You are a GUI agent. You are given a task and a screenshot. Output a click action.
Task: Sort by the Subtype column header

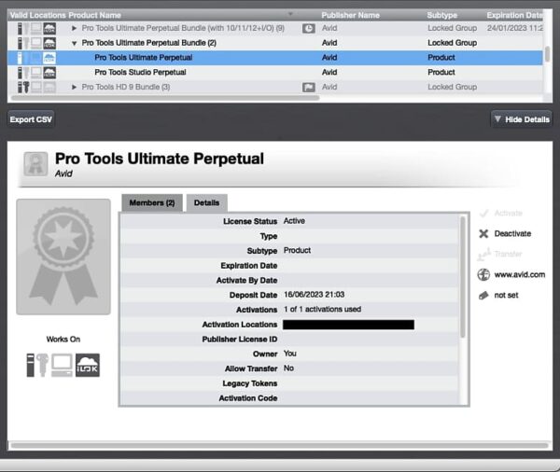(x=442, y=15)
